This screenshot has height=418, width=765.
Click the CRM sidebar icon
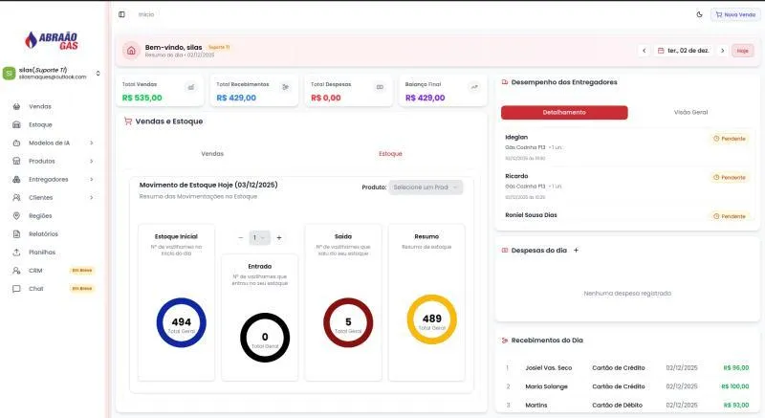tap(16, 270)
